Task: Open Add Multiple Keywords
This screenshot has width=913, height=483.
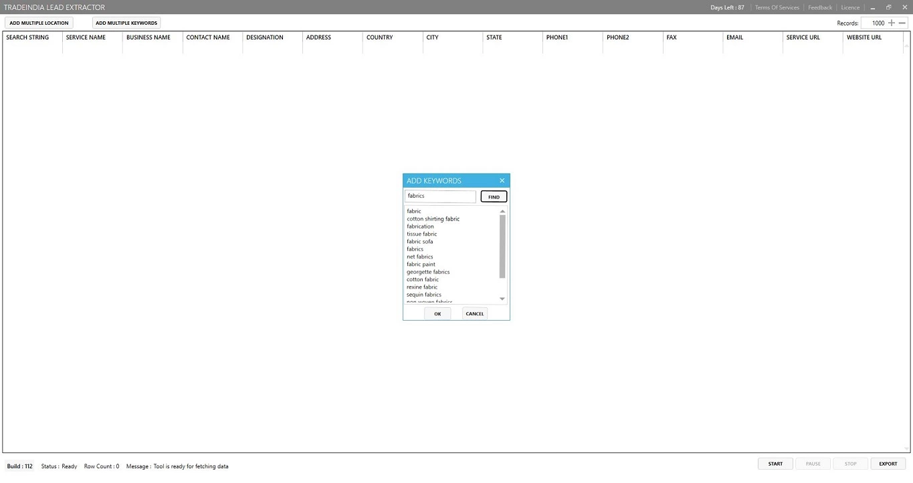Action: coord(126,23)
